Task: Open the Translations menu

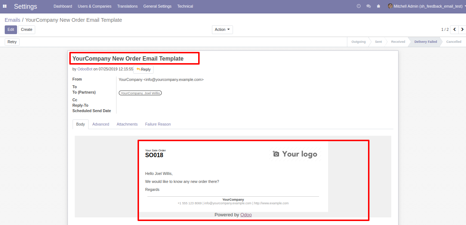Action: 127,6
